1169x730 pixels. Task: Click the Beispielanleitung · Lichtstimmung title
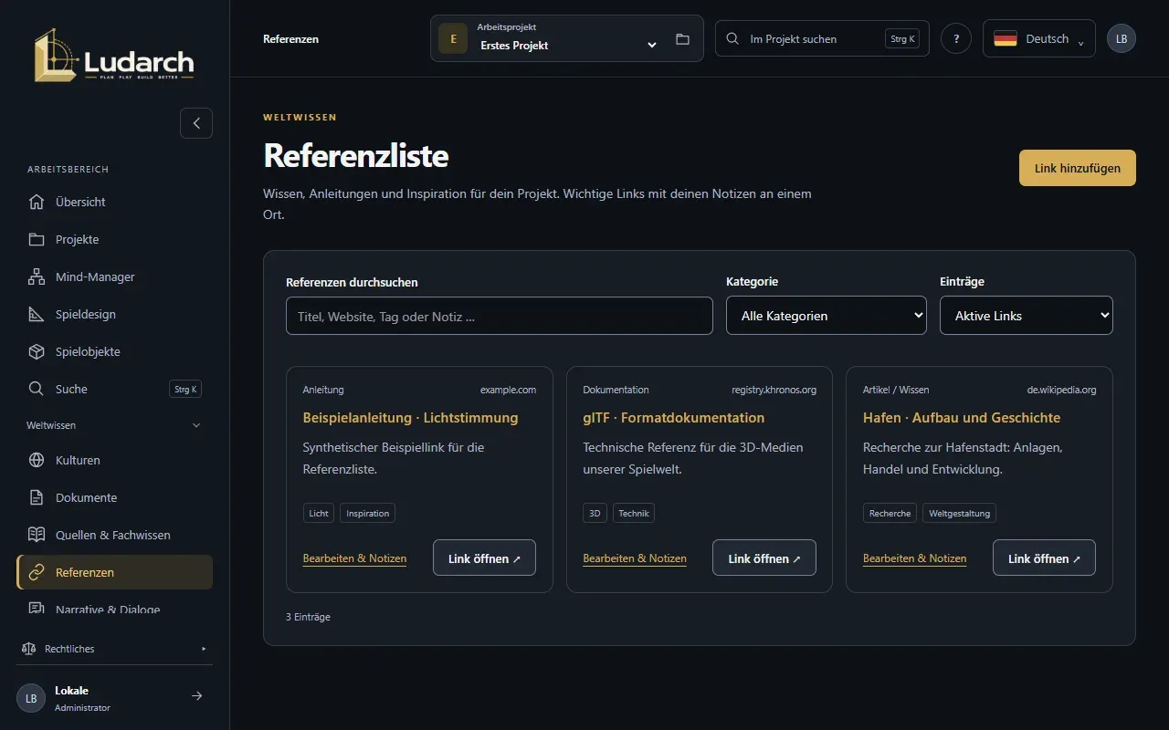coord(410,418)
